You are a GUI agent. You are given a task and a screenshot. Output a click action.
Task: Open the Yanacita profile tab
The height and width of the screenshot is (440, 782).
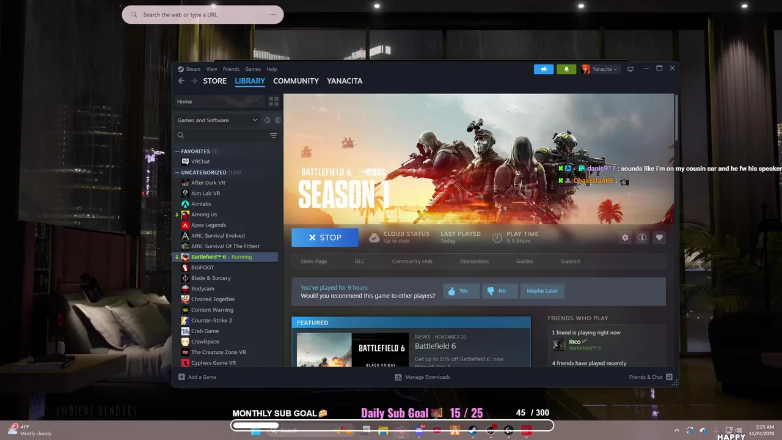click(x=345, y=81)
